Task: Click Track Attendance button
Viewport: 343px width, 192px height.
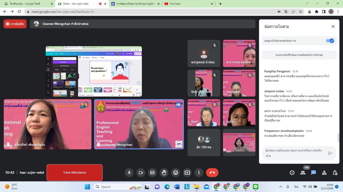Action: click(75, 172)
